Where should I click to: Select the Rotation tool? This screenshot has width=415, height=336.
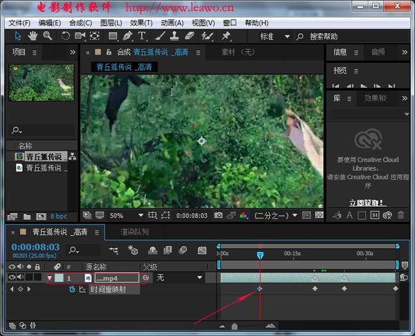click(66, 36)
